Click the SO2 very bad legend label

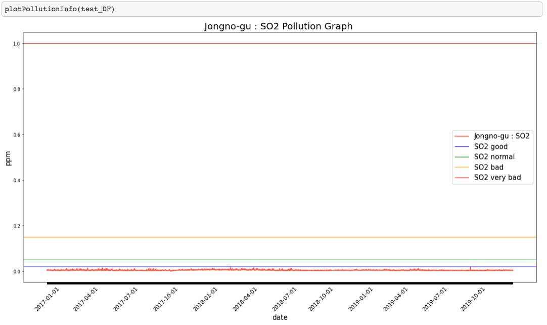(x=497, y=177)
